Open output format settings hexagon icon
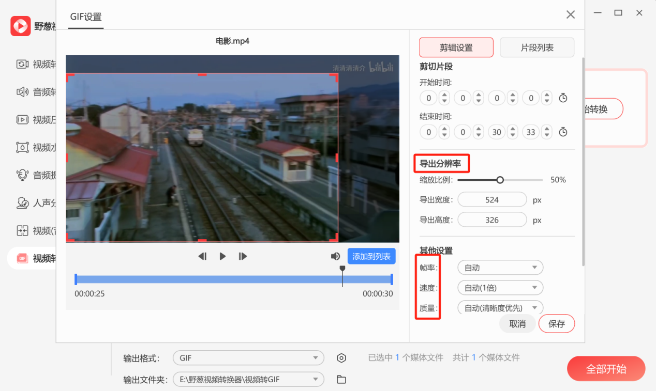This screenshot has width=656, height=391. coord(341,358)
